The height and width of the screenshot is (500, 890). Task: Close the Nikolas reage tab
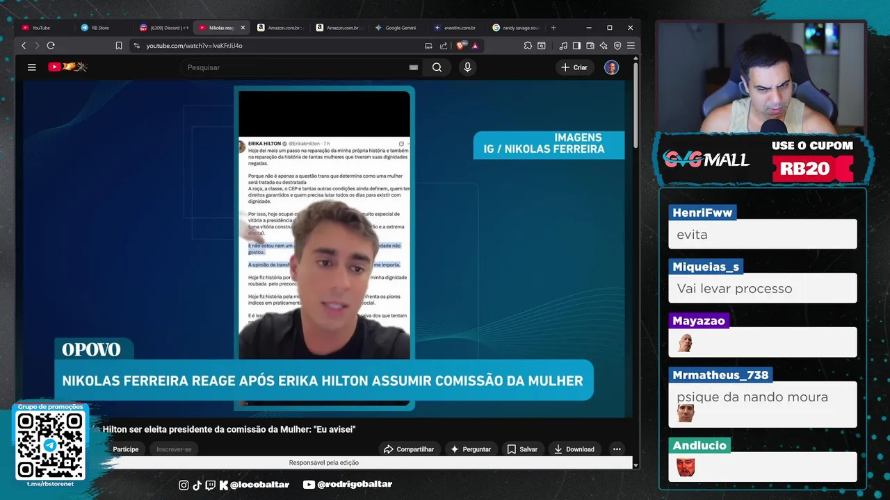click(243, 28)
